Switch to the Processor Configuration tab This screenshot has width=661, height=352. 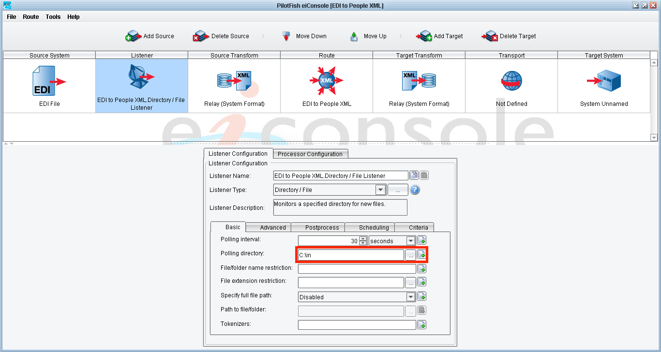pyautogui.click(x=310, y=154)
